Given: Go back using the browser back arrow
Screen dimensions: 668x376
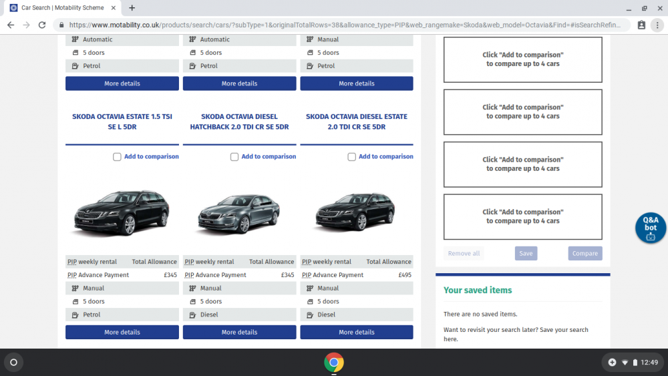Looking at the screenshot, I should click(11, 25).
